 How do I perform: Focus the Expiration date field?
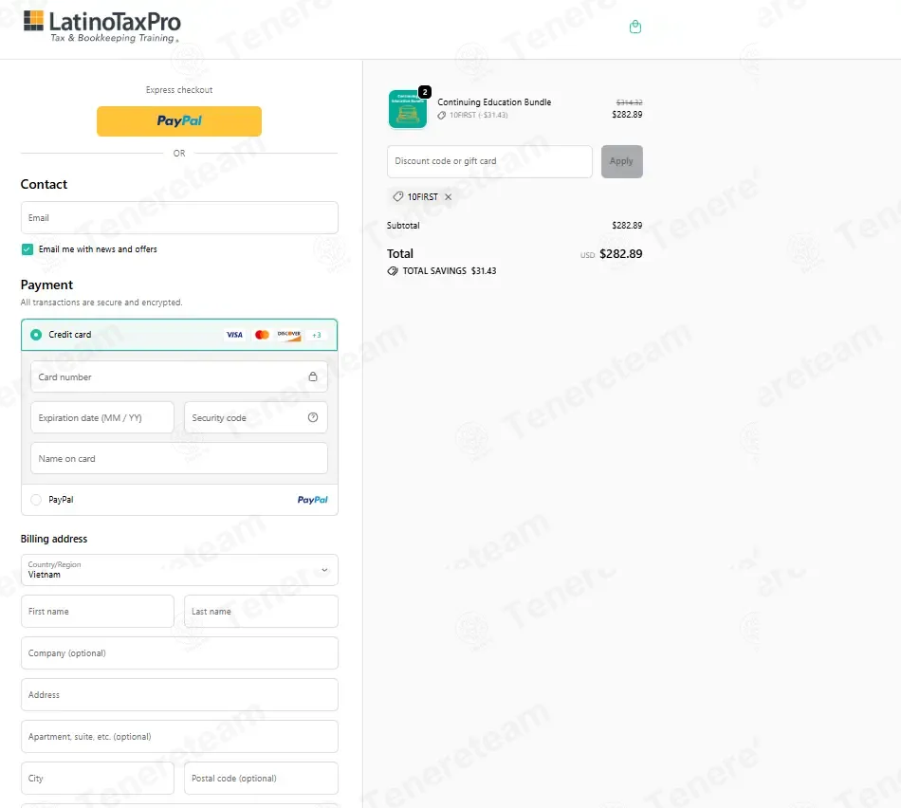[x=102, y=418]
